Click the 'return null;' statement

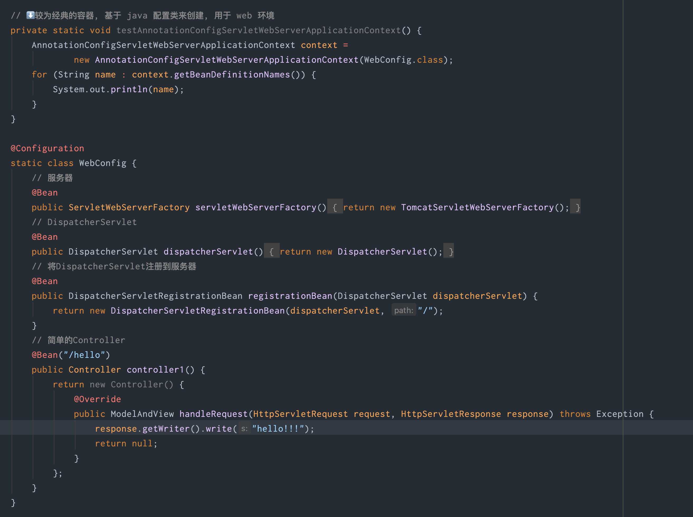(x=126, y=443)
